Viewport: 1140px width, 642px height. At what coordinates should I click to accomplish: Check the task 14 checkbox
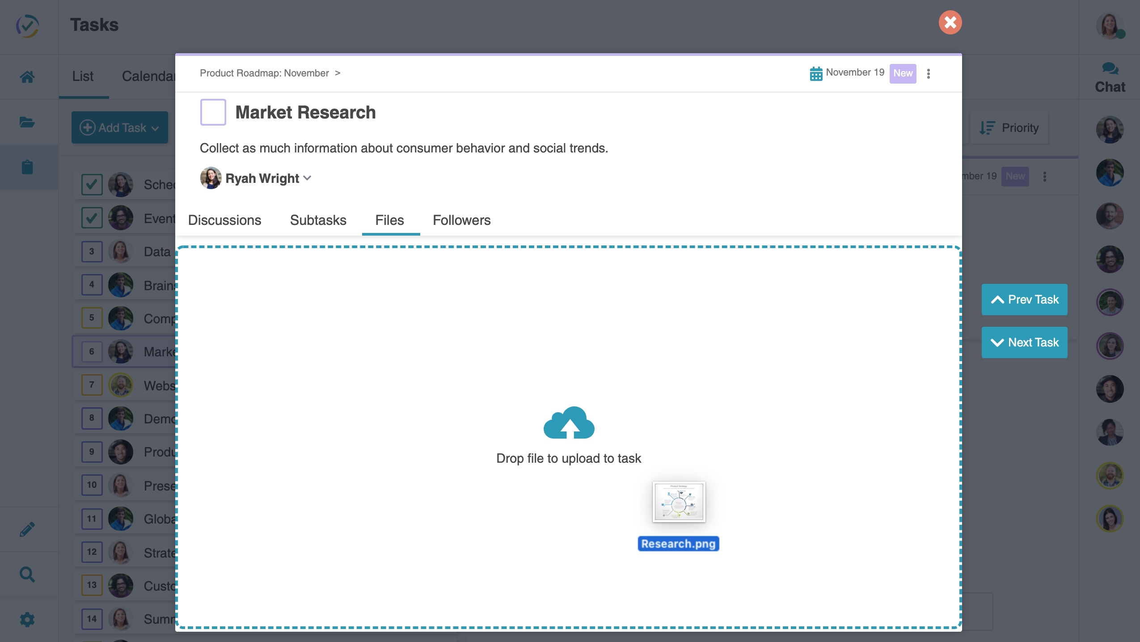[x=92, y=619]
